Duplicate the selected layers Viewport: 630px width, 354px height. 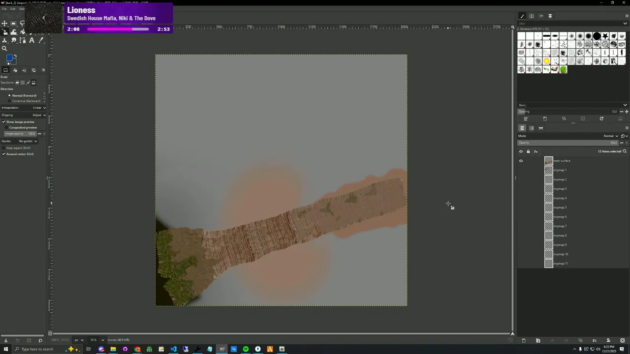pyautogui.click(x=580, y=340)
